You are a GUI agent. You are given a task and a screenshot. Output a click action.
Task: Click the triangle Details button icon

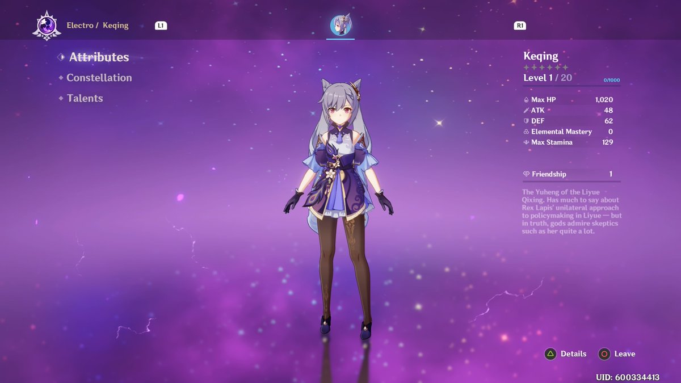click(550, 354)
